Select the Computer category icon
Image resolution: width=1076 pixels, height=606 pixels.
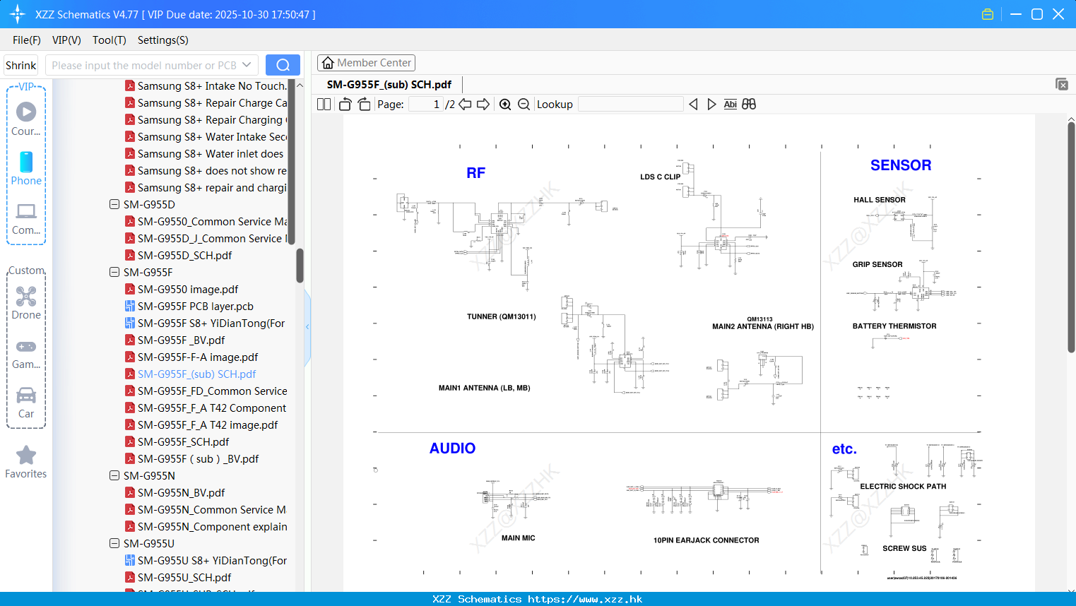26,211
